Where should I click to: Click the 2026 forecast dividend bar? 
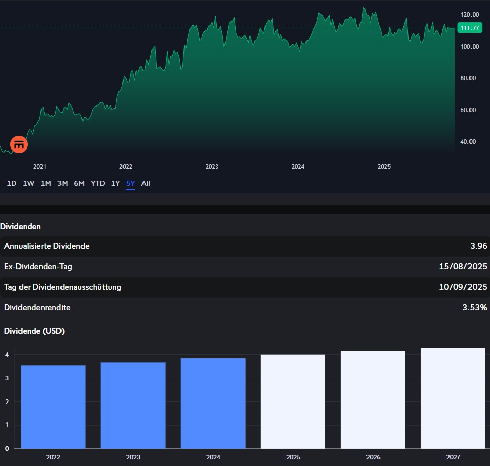click(373, 400)
